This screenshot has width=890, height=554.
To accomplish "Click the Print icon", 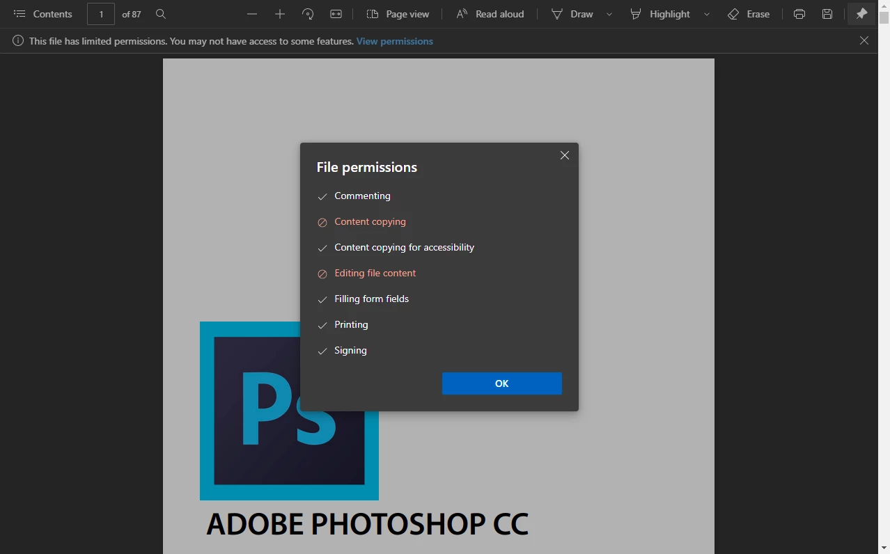I will (799, 14).
